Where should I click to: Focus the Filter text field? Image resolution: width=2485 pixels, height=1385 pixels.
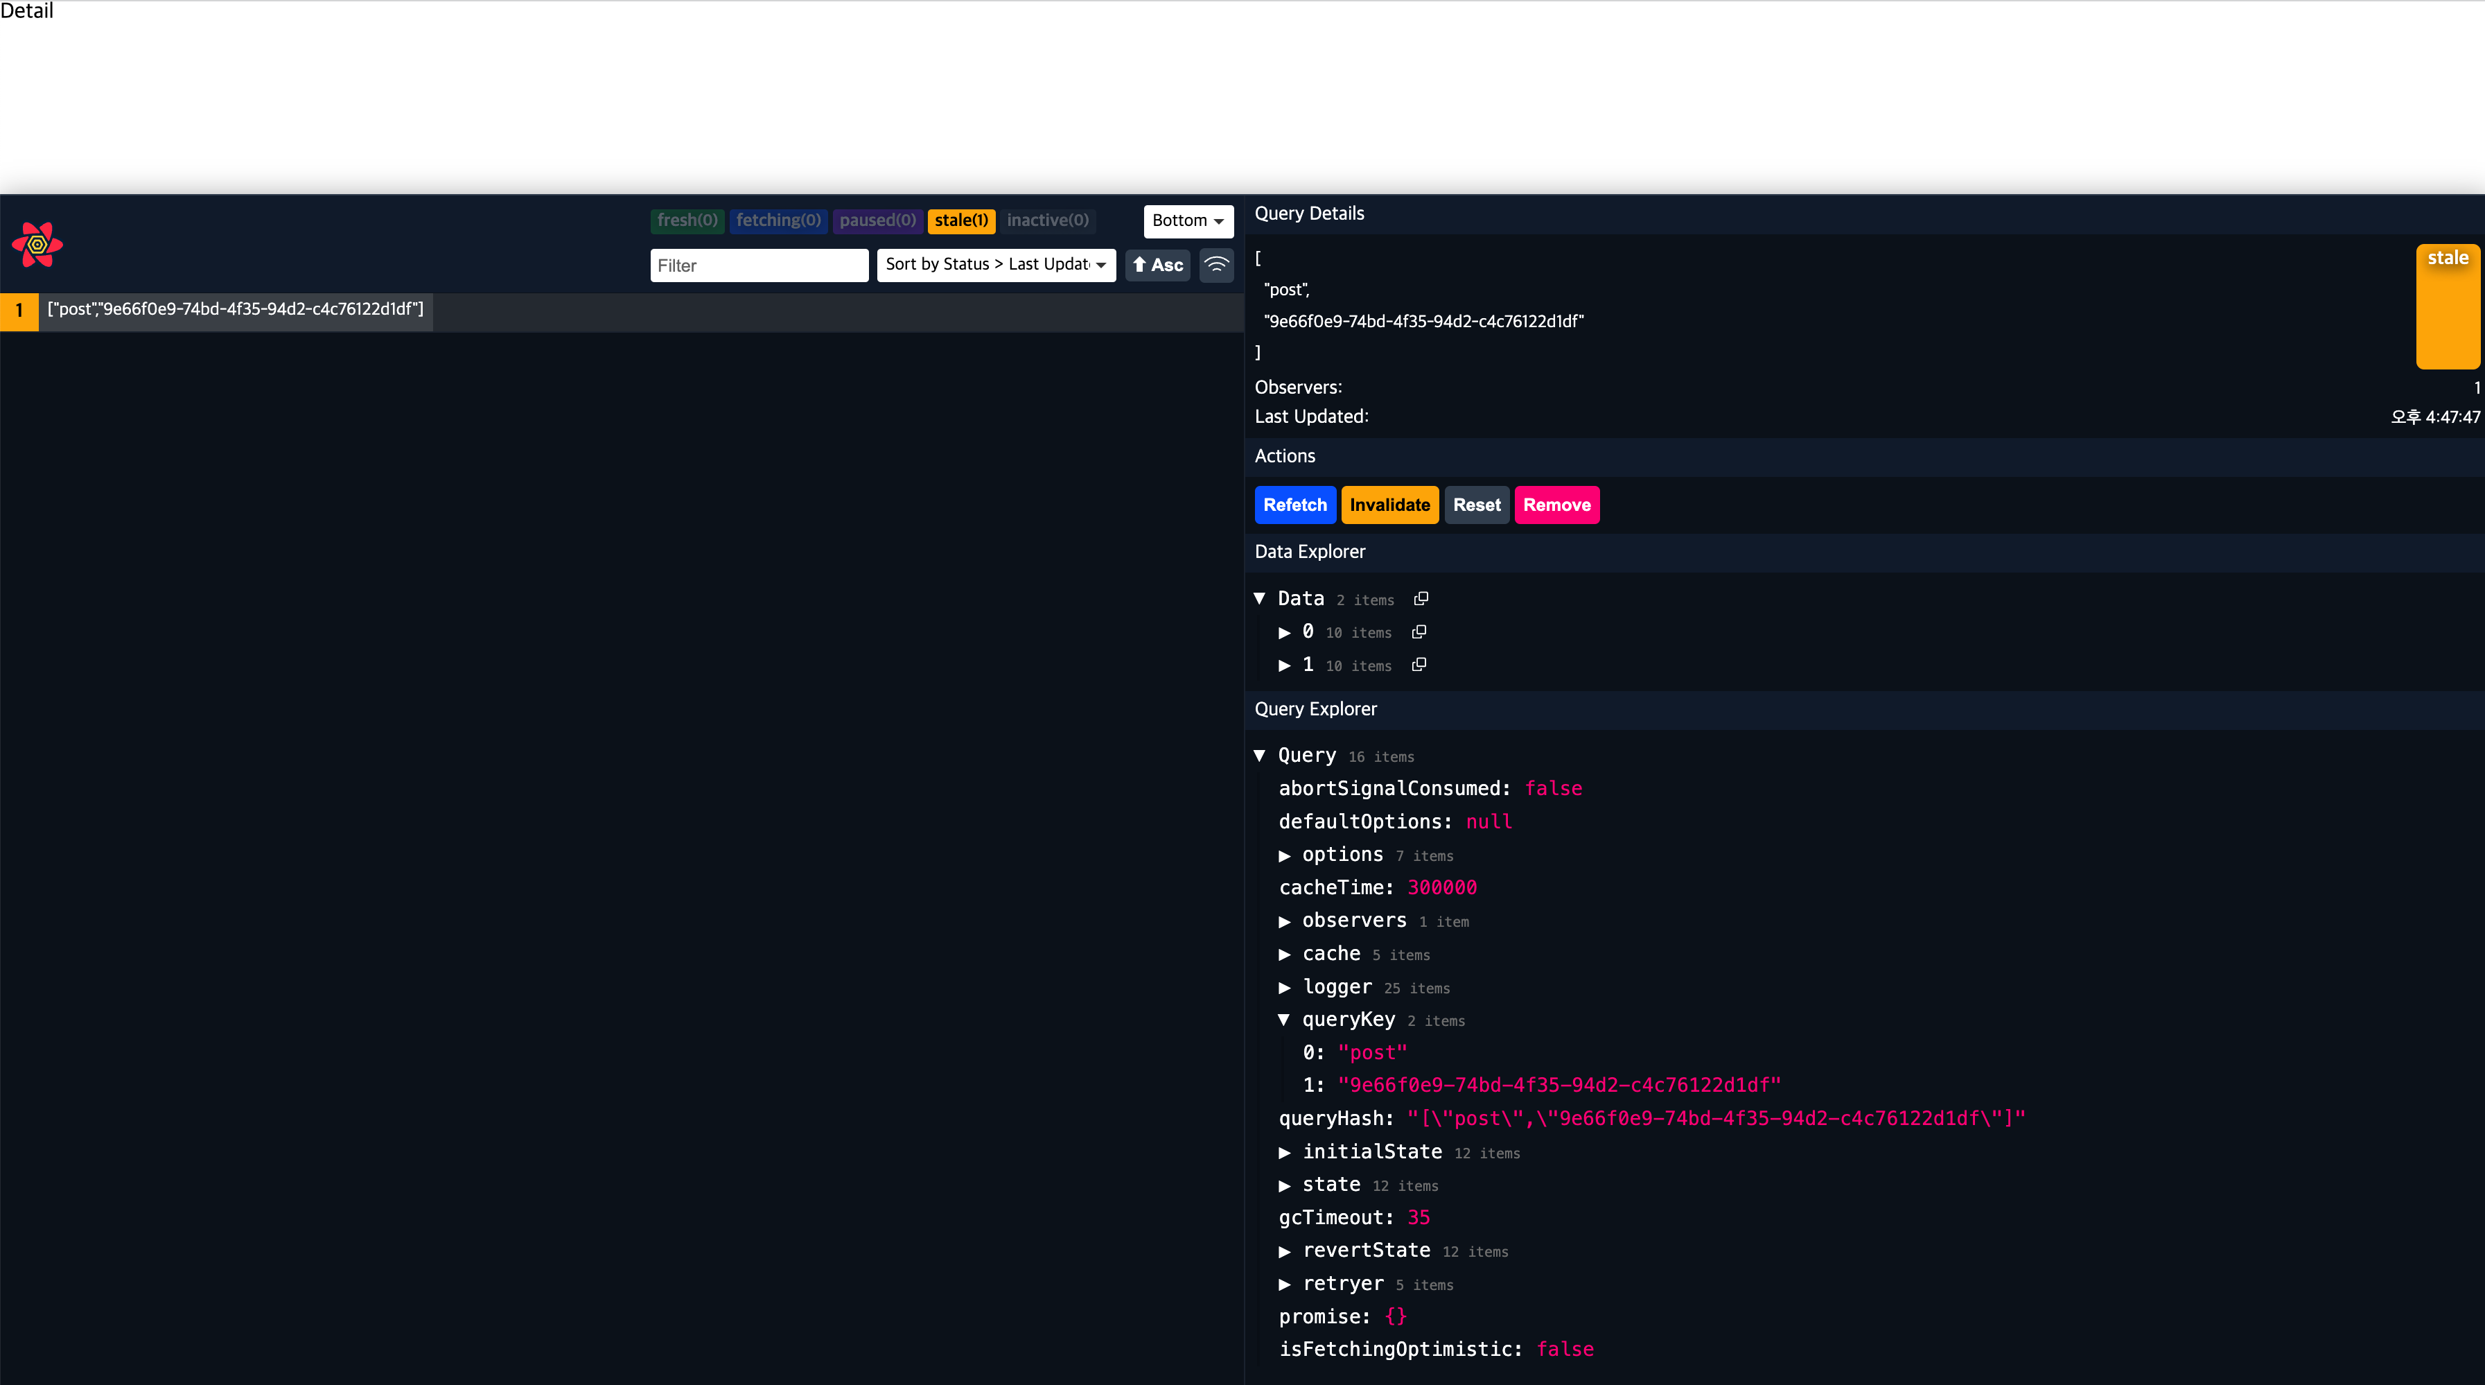point(758,265)
